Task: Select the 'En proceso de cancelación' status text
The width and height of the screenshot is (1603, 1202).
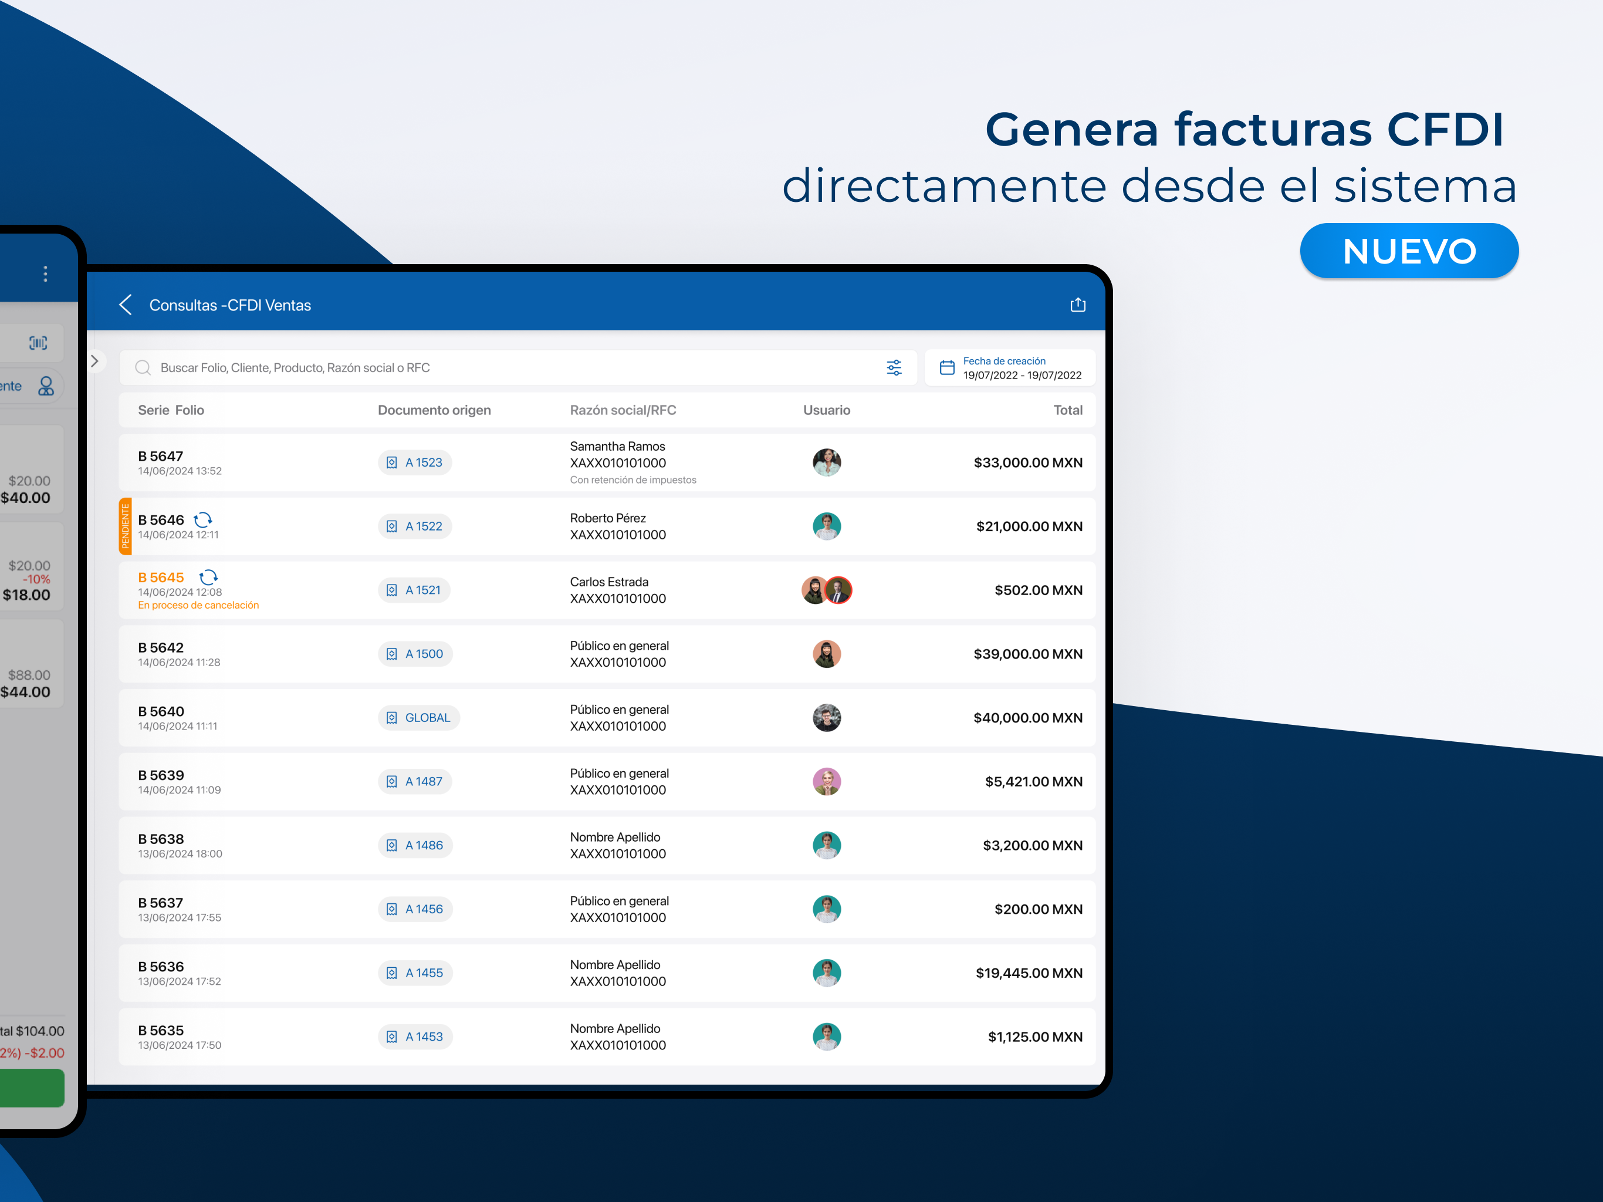Action: pyautogui.click(x=198, y=605)
